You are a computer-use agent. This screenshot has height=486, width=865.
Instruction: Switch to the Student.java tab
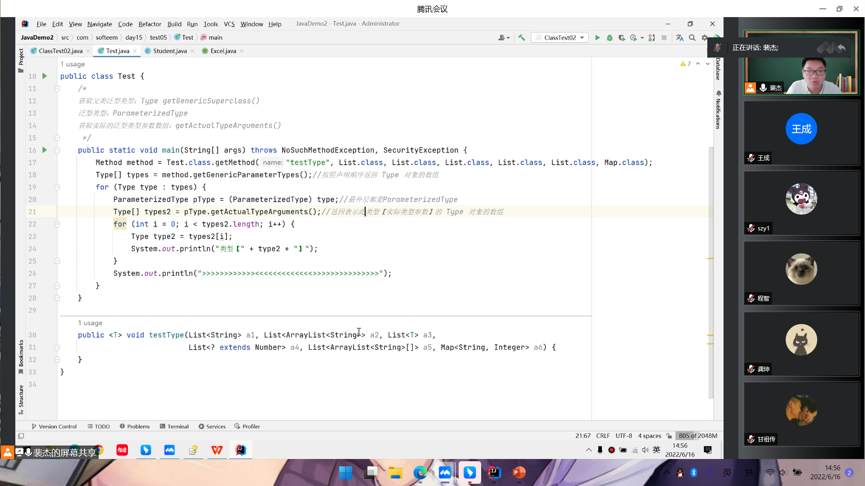[169, 51]
